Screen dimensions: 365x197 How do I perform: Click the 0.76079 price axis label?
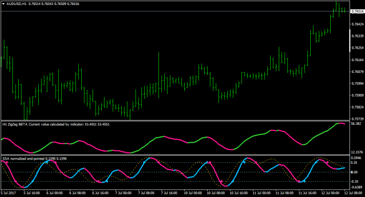click(357, 72)
